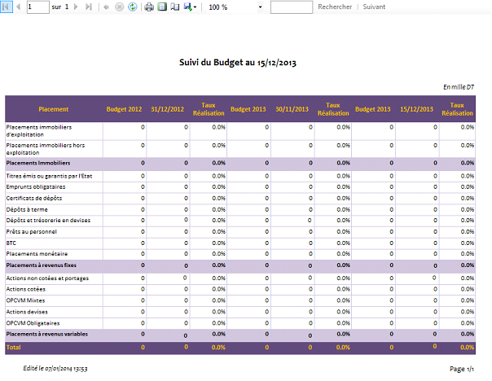The height and width of the screenshot is (381, 492).
Task: Select row 'Dépôts et trésorerie en devises'
Action: pyautogui.click(x=240, y=221)
